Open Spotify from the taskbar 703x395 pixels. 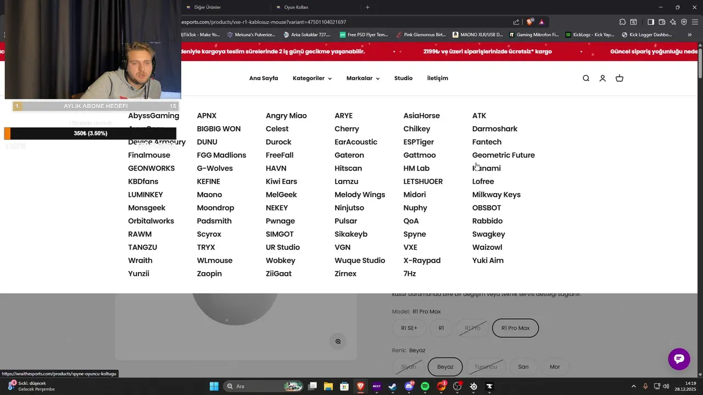coord(425,386)
